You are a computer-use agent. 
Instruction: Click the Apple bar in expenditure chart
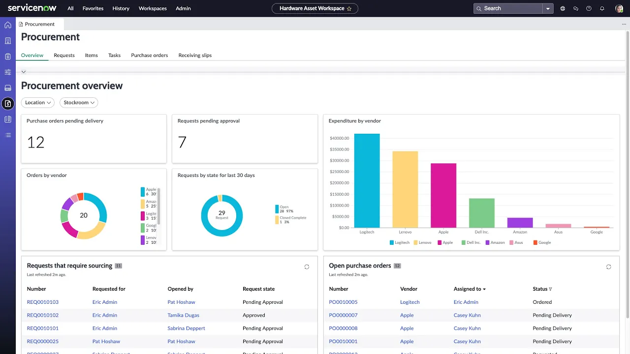point(443,195)
